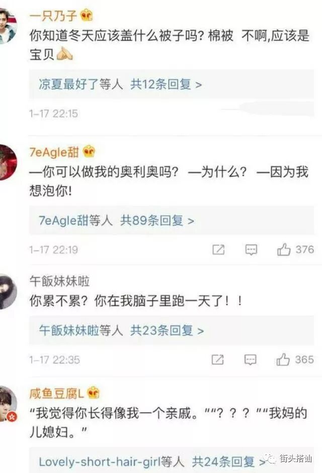Expand the 共12条回复 replies thread
This screenshot has height=473, width=322.
click(x=166, y=84)
